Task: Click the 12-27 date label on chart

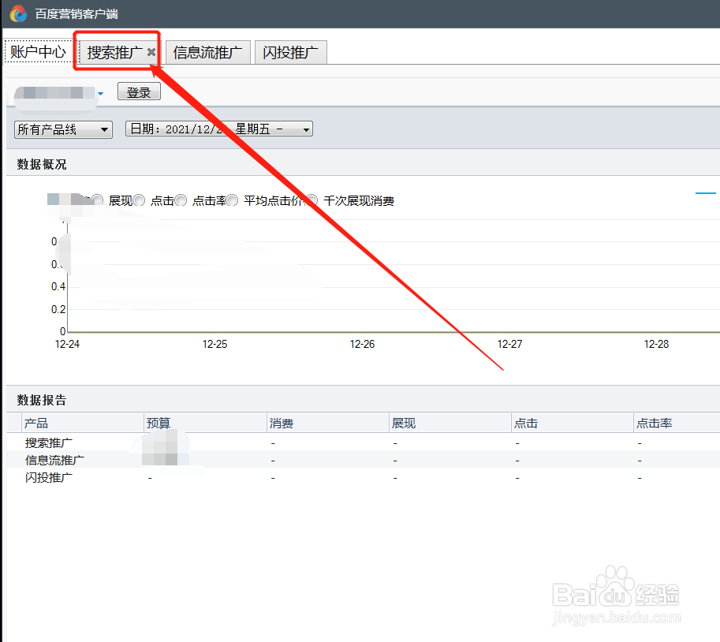Action: coord(509,344)
